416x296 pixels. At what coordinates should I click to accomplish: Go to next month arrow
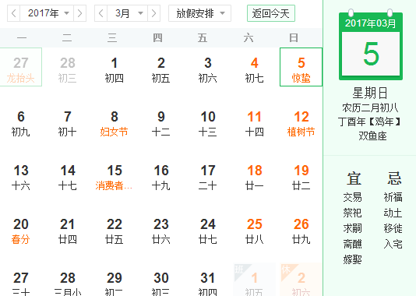point(153,13)
